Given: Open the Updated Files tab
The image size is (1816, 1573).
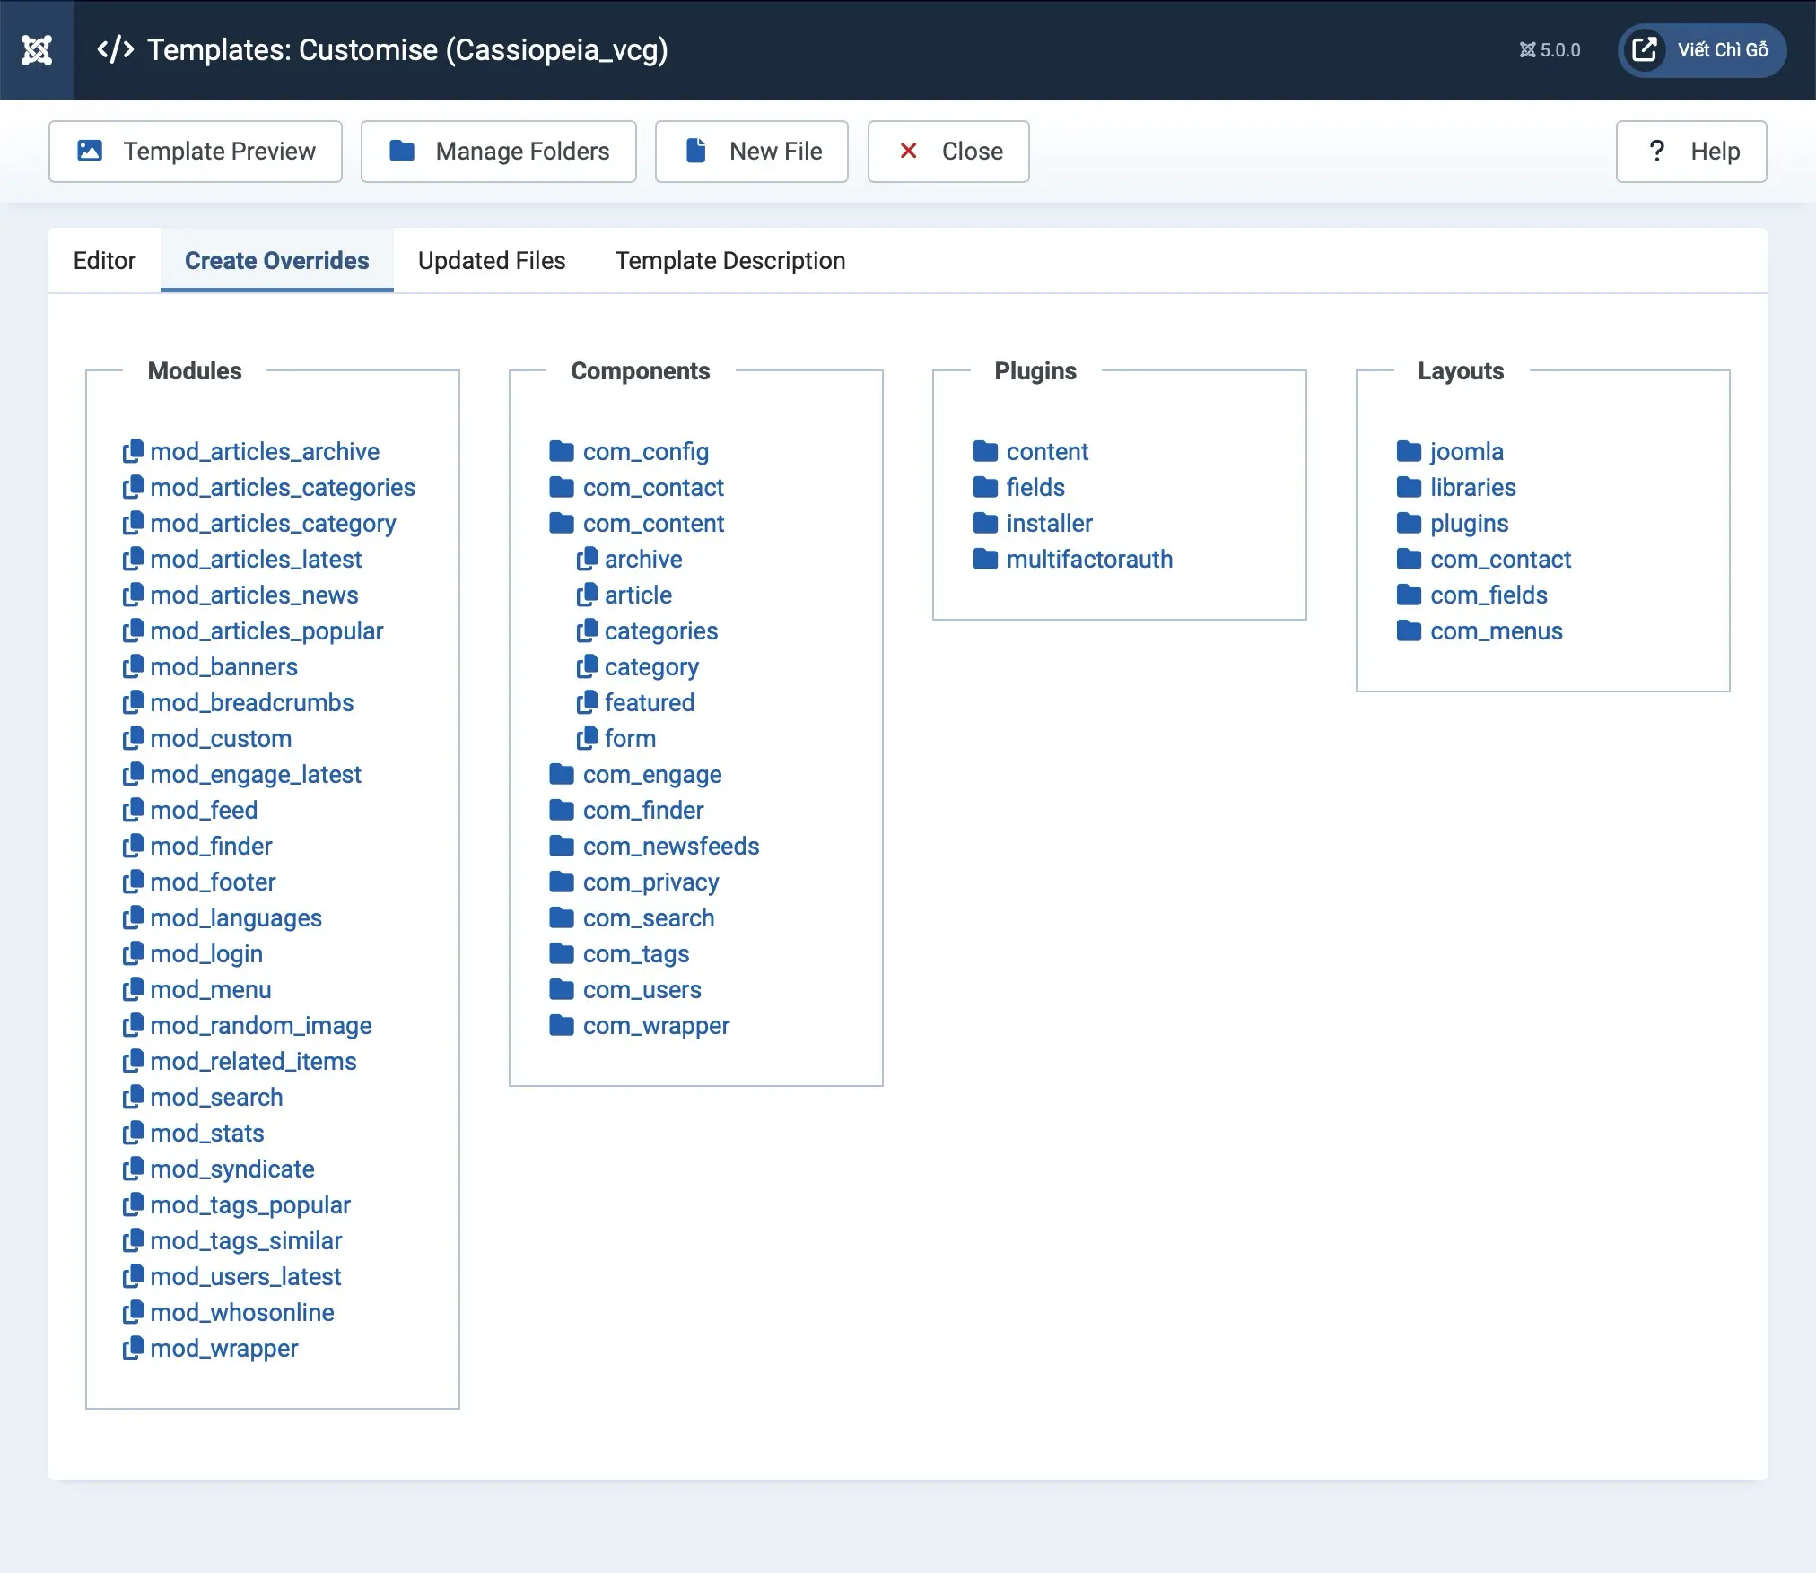Looking at the screenshot, I should coord(492,260).
